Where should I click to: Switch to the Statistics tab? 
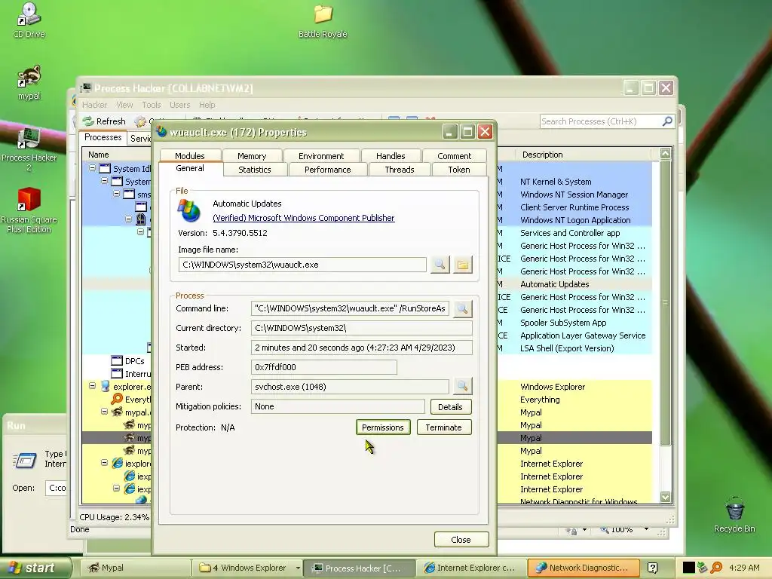[x=255, y=170]
